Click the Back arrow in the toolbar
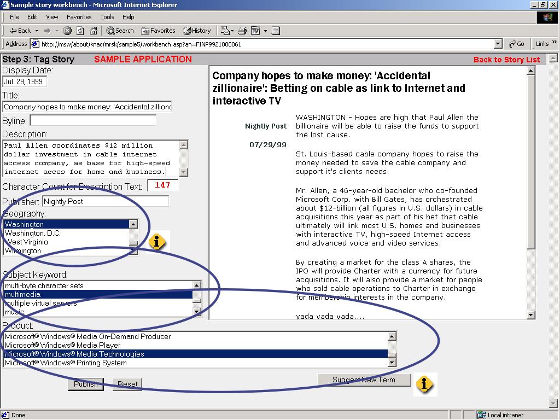 (20, 31)
